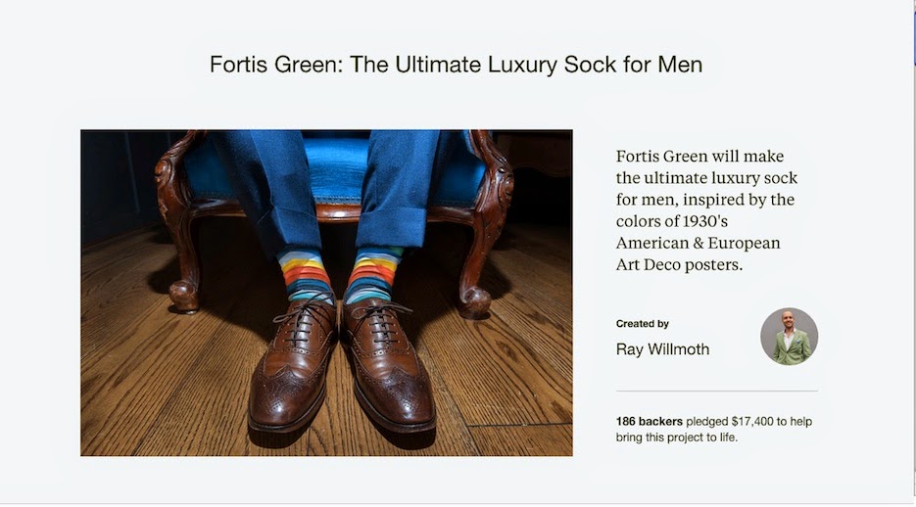Click the chair's right round wooden foot

(x=474, y=302)
